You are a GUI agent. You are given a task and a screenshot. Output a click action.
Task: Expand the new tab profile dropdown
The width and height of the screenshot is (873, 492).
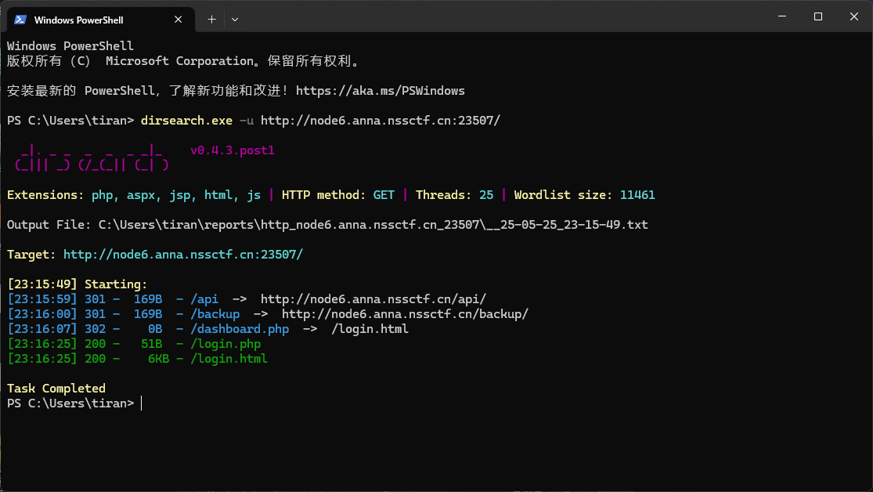click(235, 20)
